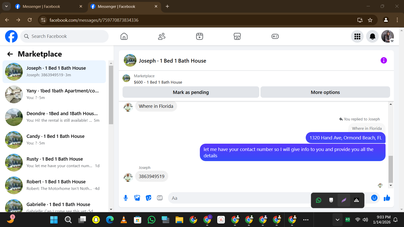Bookmark this page with the star
Viewport: 404px width, 227px height.
pyautogui.click(x=370, y=20)
